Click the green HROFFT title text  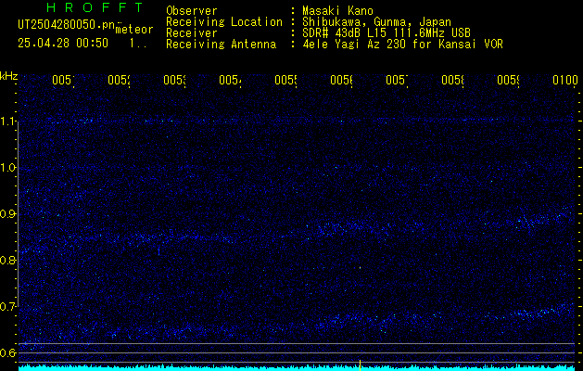(95, 7)
